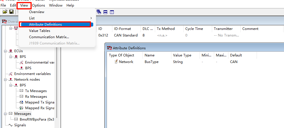The width and height of the screenshot is (284, 128).
Task: Choose Overview from the View menu
Action: (x=57, y=12)
